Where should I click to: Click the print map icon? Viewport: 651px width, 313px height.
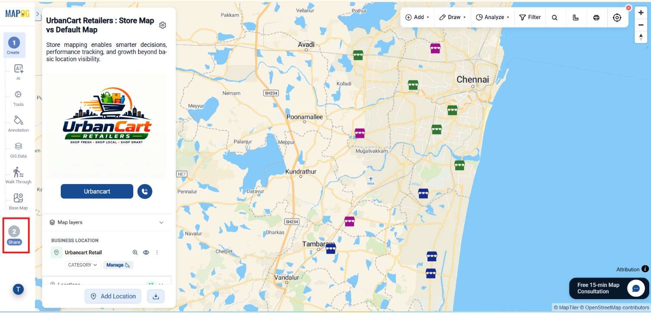[596, 17]
